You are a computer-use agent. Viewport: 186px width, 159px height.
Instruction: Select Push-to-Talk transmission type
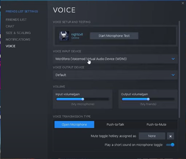pos(115,124)
